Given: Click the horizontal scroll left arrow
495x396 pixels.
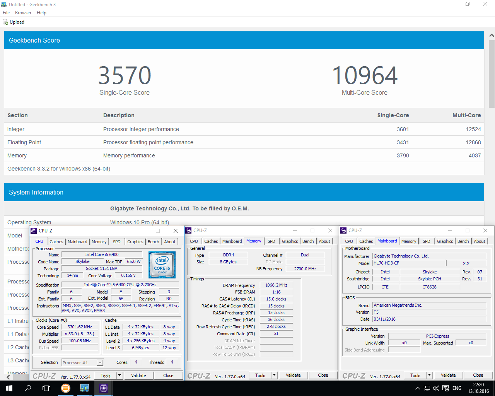Looking at the screenshot, I should point(9,377).
